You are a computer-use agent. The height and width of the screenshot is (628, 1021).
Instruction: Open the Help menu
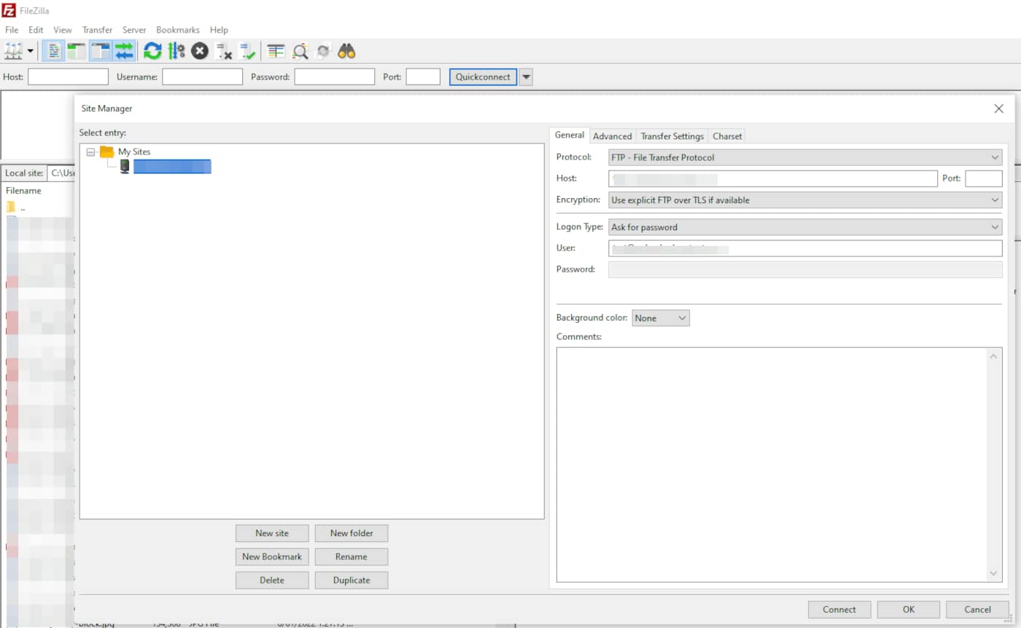pos(219,30)
